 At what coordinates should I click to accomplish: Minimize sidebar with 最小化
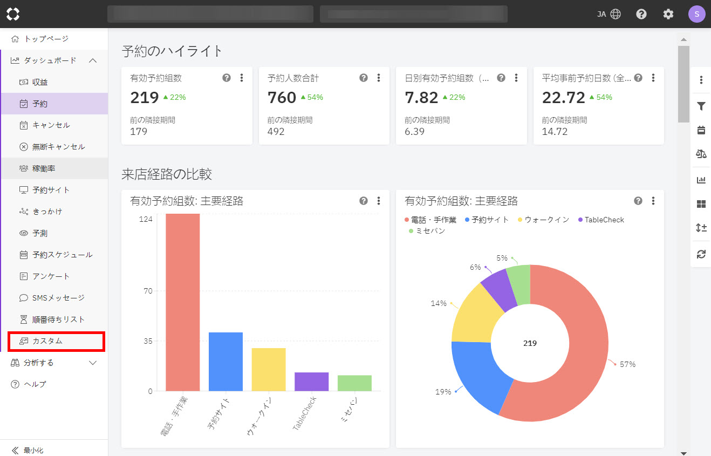coord(28,450)
